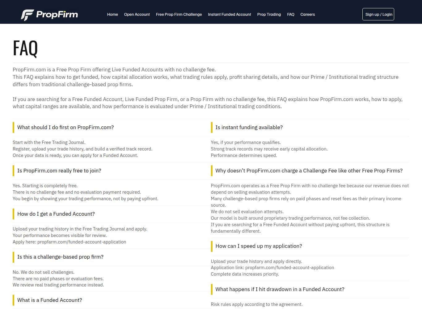The height and width of the screenshot is (309, 422).
Task: Open Prop Trading nav link
Action: click(x=269, y=15)
